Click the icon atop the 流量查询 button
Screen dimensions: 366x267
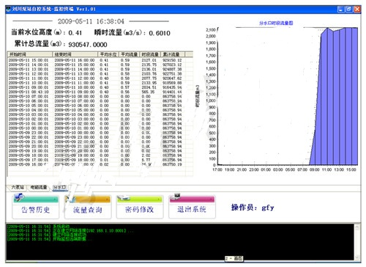71,198
